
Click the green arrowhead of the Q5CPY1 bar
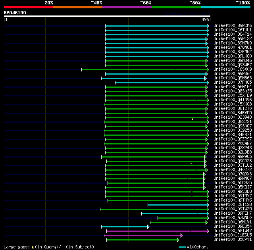[x=178, y=240]
